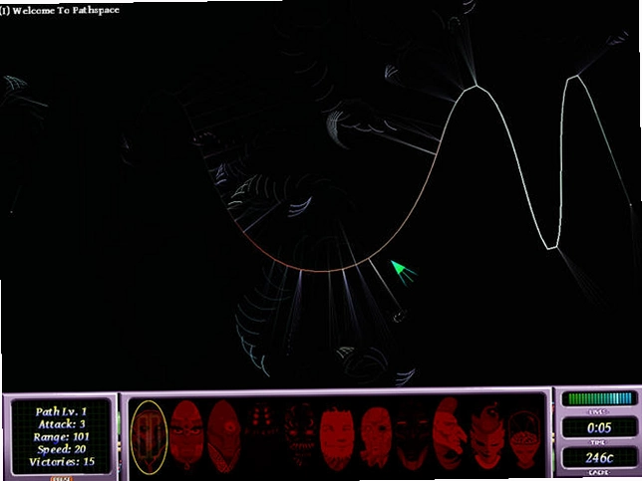This screenshot has height=481, width=642.
Task: Pick the dark horned demon mask
Action: pos(412,439)
